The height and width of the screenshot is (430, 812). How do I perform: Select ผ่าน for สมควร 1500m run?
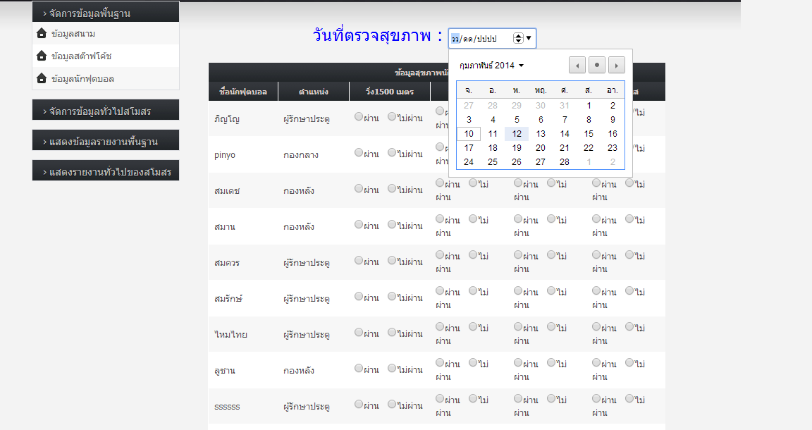(358, 260)
